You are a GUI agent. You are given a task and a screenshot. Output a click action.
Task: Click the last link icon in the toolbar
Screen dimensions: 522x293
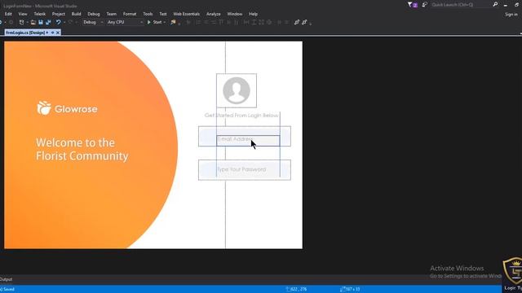(x=304, y=22)
